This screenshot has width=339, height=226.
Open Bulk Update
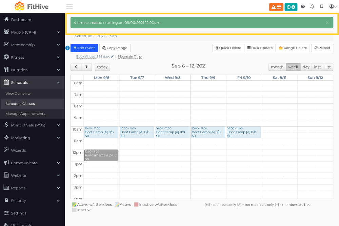coord(260,48)
